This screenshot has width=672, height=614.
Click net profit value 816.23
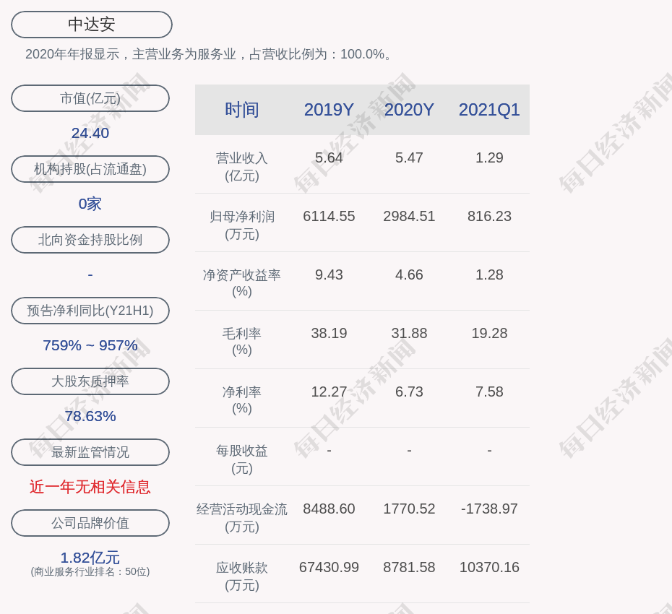click(489, 217)
